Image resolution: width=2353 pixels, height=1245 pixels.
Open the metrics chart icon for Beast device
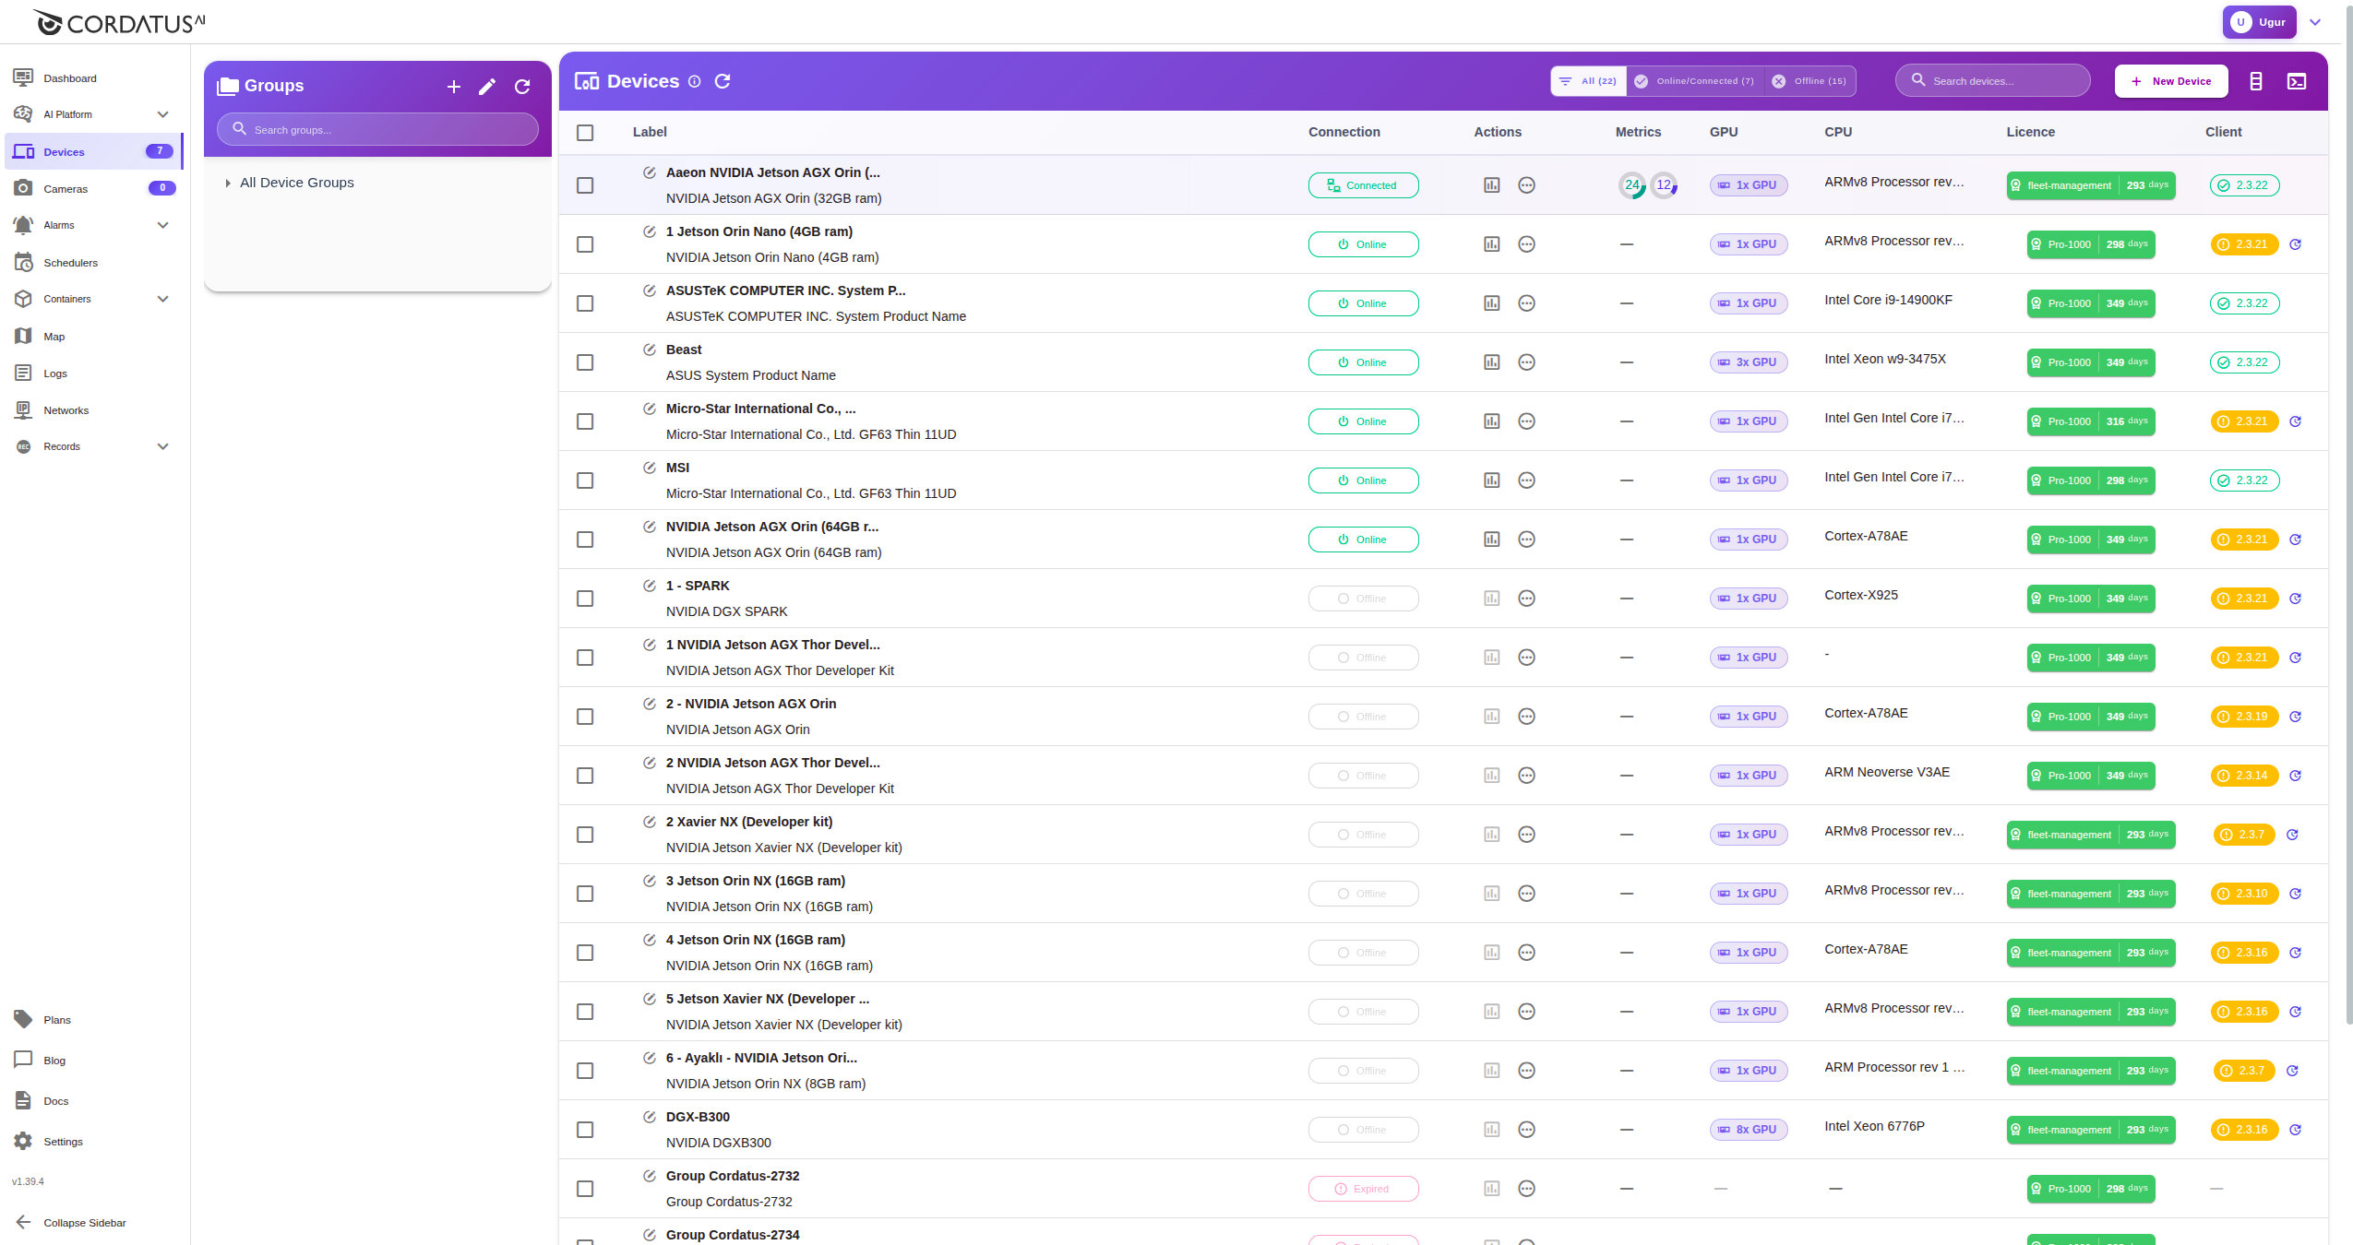pos(1492,362)
